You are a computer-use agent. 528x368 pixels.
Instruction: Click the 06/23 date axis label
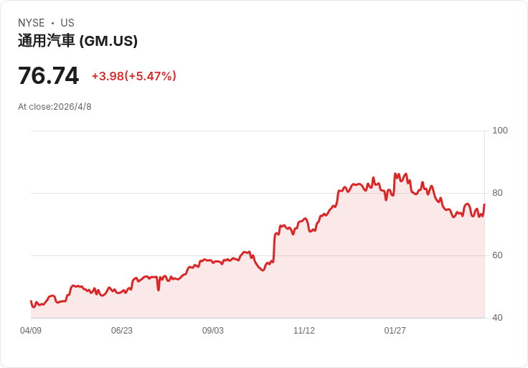(122, 331)
